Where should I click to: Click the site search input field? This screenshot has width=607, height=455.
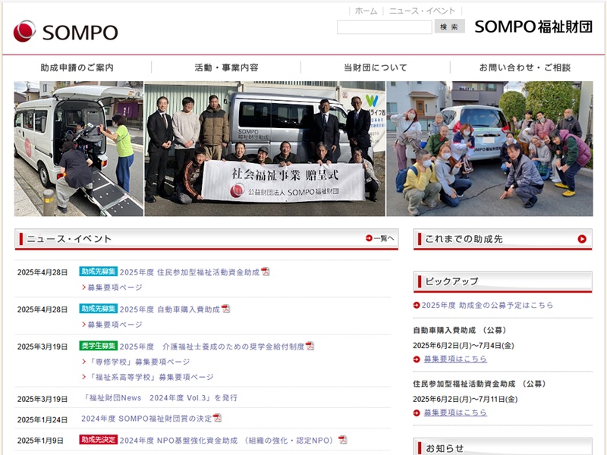coord(385,27)
